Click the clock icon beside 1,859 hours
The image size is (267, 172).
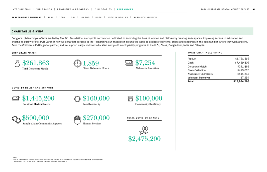pos(77,63)
